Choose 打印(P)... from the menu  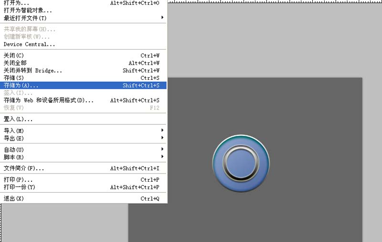(83, 180)
